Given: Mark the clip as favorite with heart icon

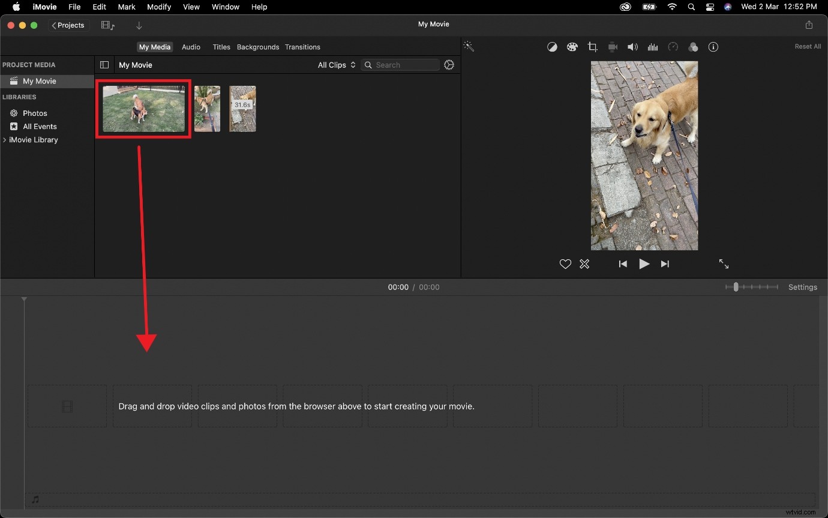Looking at the screenshot, I should pos(565,264).
